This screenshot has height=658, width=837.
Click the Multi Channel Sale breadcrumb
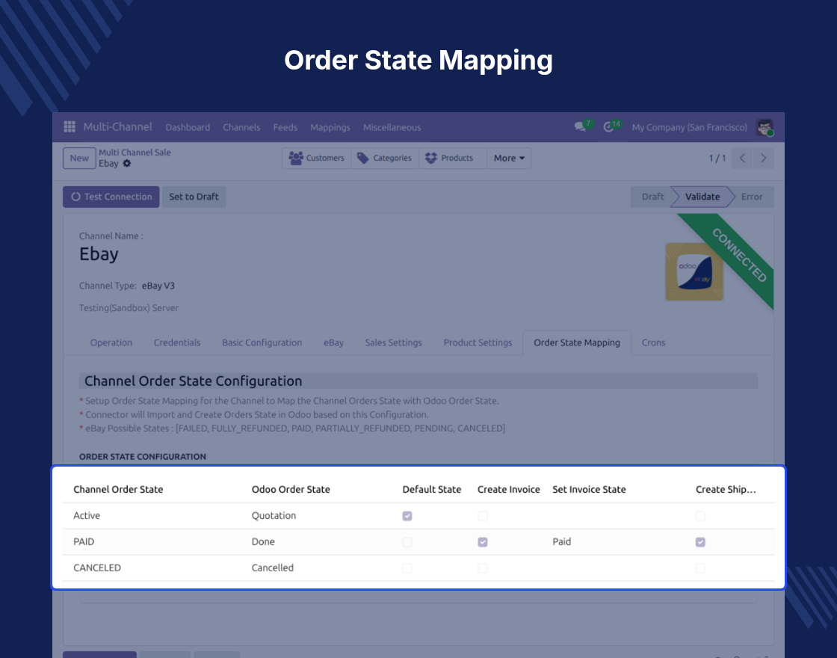tap(135, 153)
